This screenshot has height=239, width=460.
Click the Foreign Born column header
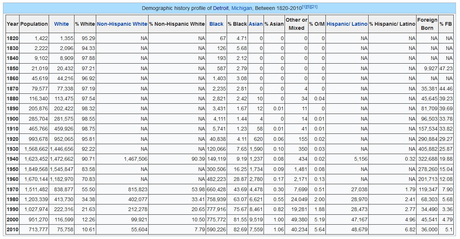[x=427, y=24]
